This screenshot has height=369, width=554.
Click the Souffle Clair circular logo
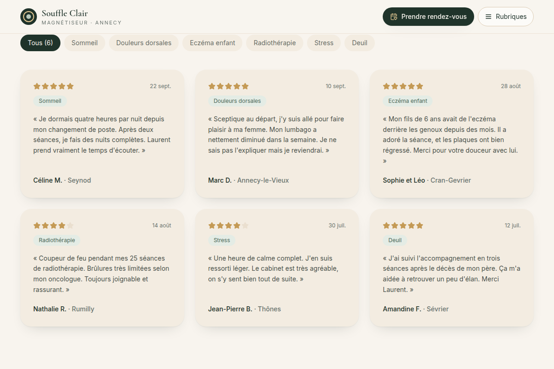tap(29, 17)
